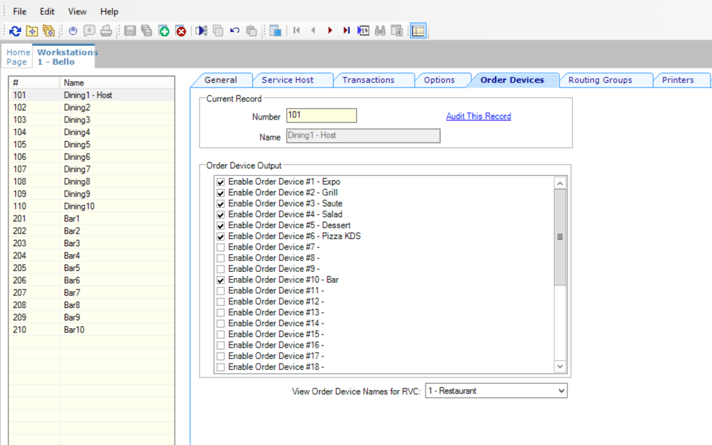712x445 pixels.
Task: Open the Edit menu
Action: click(x=47, y=11)
